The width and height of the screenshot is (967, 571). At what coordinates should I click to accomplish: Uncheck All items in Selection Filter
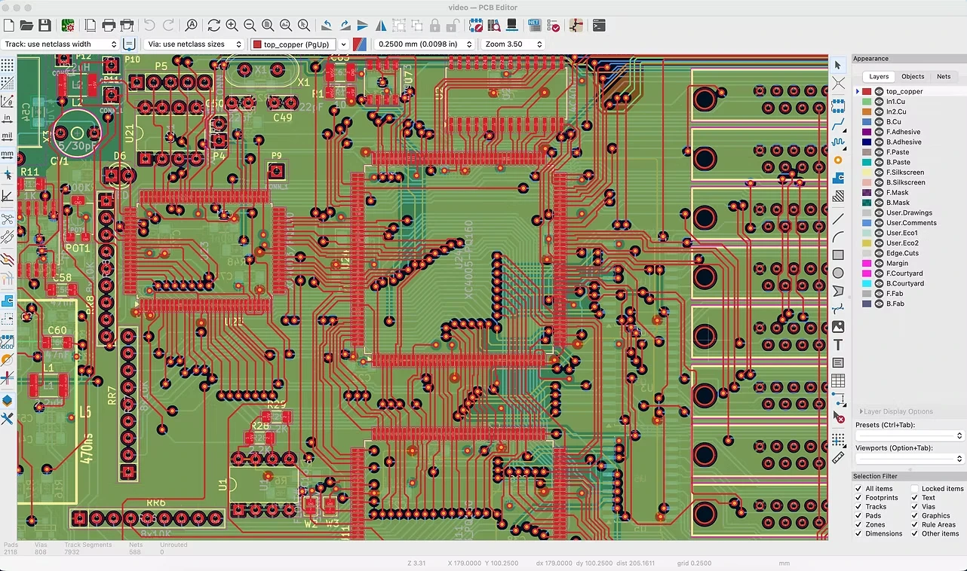[x=858, y=489]
